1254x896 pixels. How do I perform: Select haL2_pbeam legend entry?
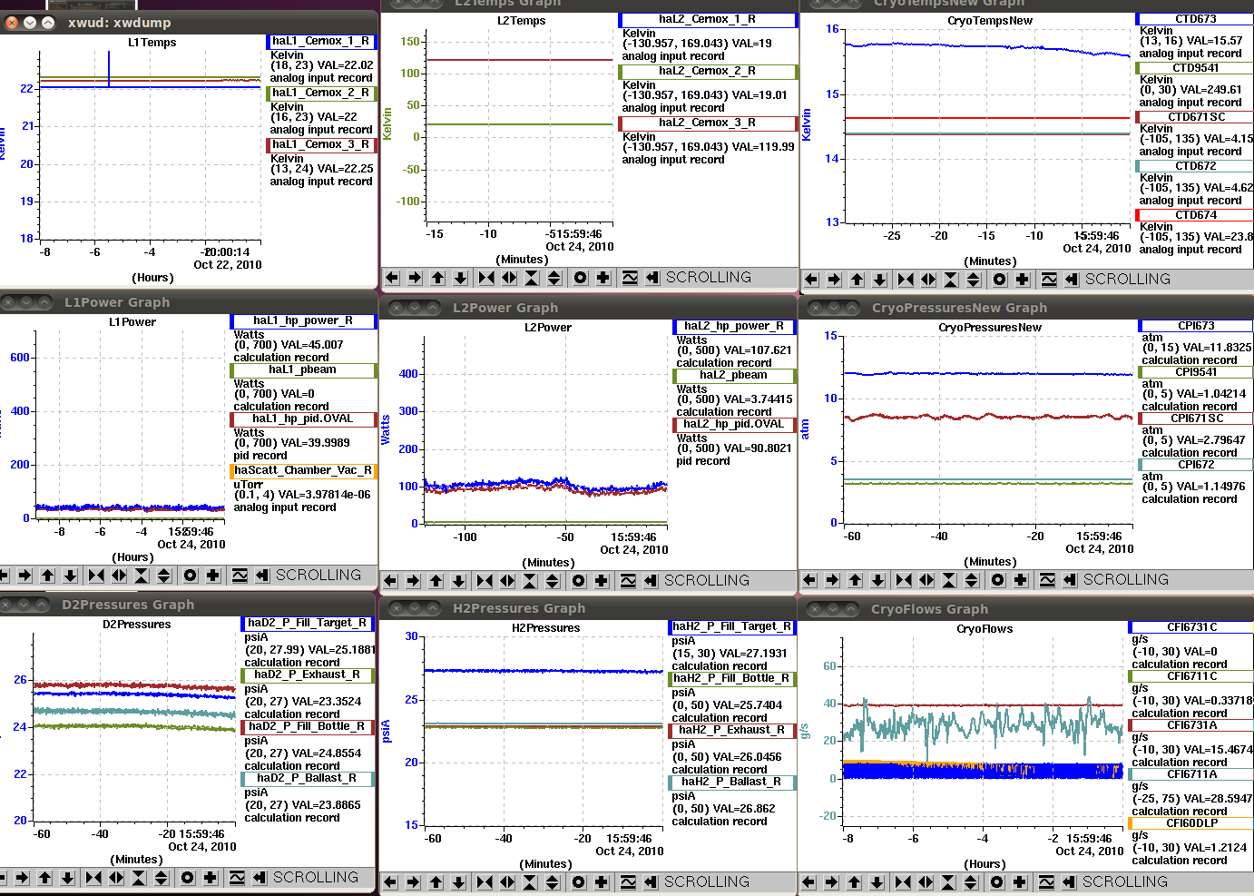pyautogui.click(x=734, y=375)
